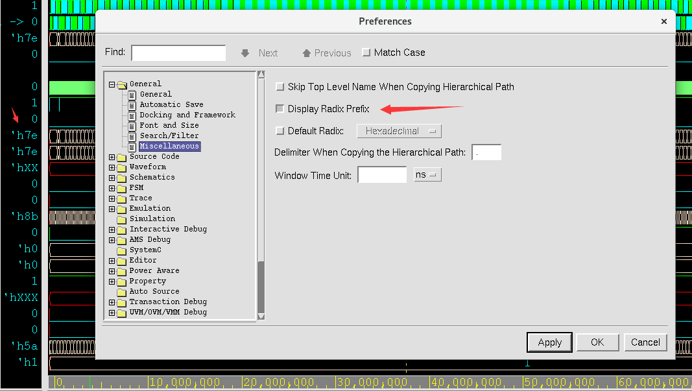Click the Previous search arrow icon
This screenshot has height=391, width=692.
[306, 53]
